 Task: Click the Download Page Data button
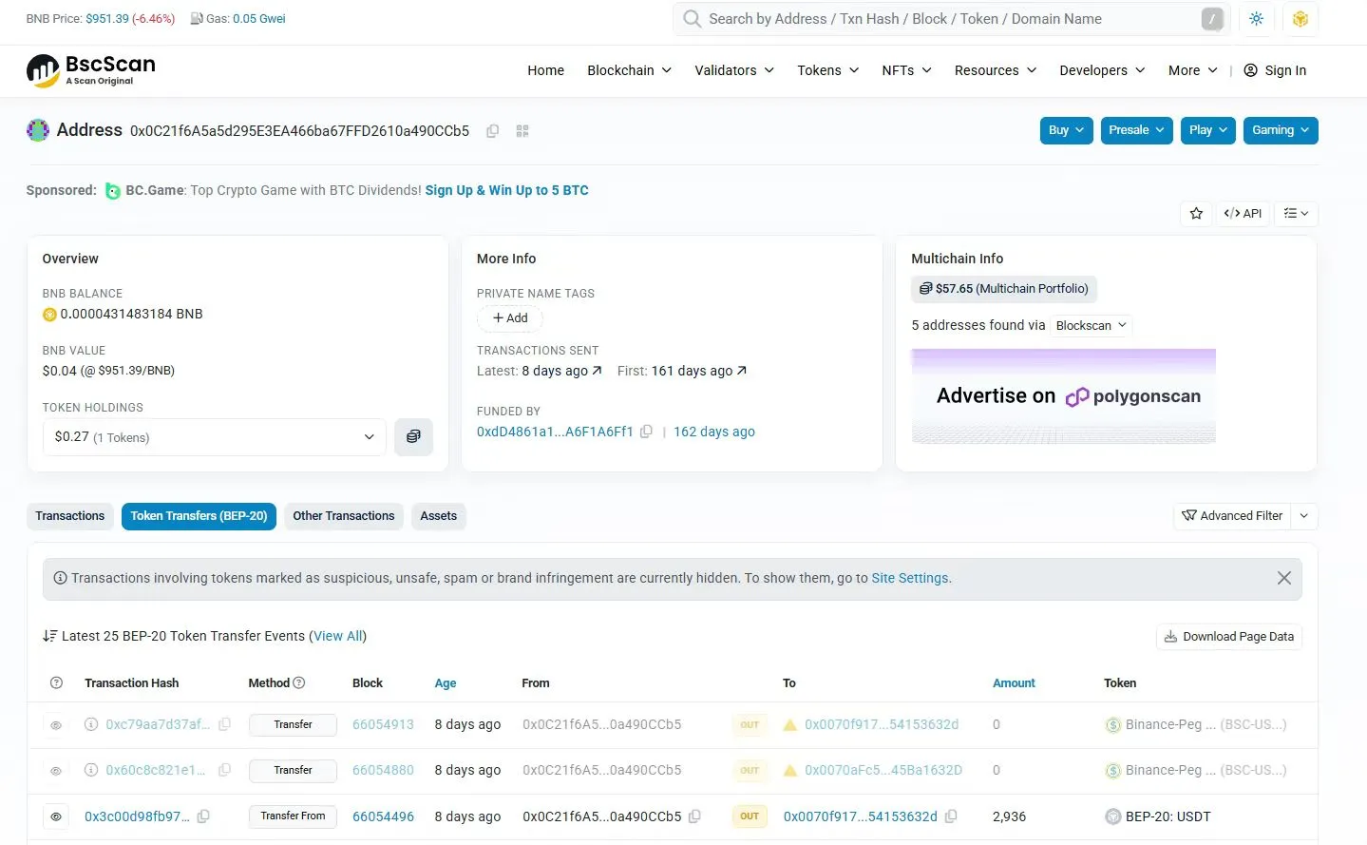click(1229, 637)
